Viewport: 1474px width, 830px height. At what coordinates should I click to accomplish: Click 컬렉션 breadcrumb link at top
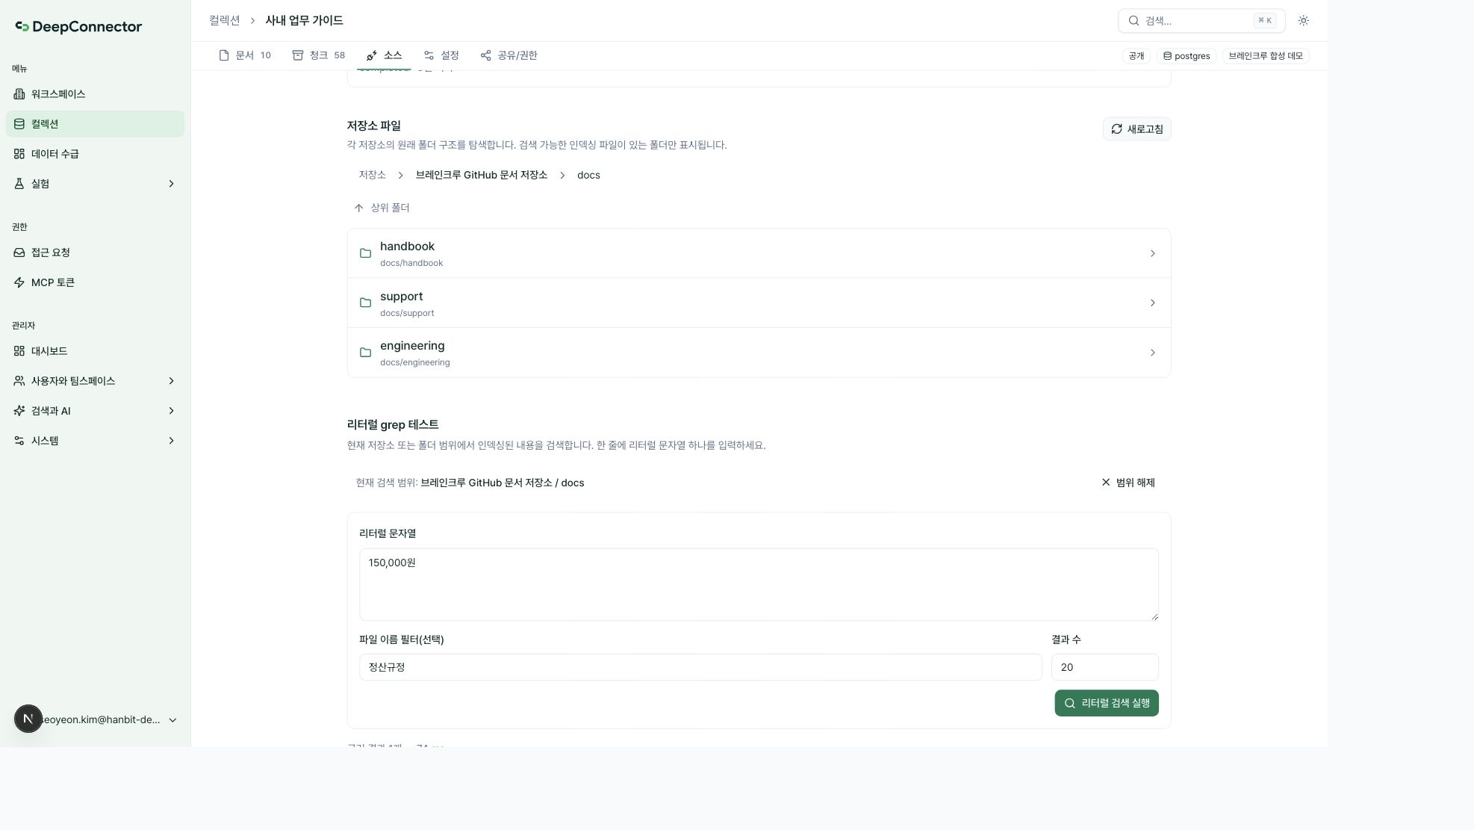(x=225, y=21)
